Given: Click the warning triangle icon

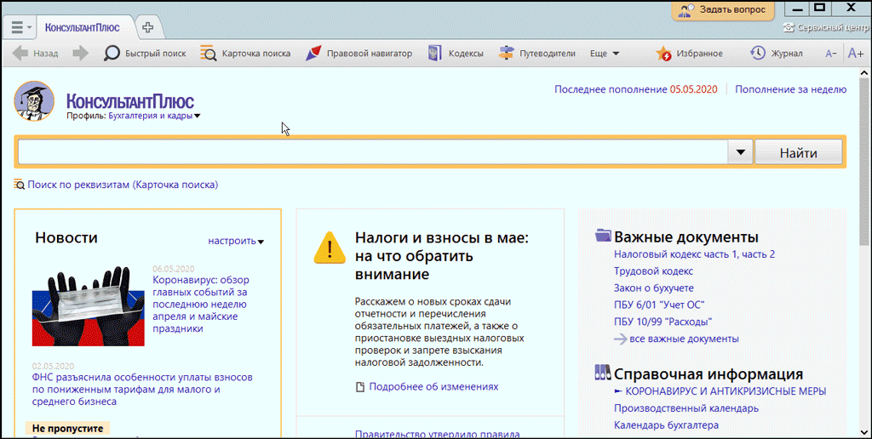Looking at the screenshot, I should pyautogui.click(x=330, y=248).
